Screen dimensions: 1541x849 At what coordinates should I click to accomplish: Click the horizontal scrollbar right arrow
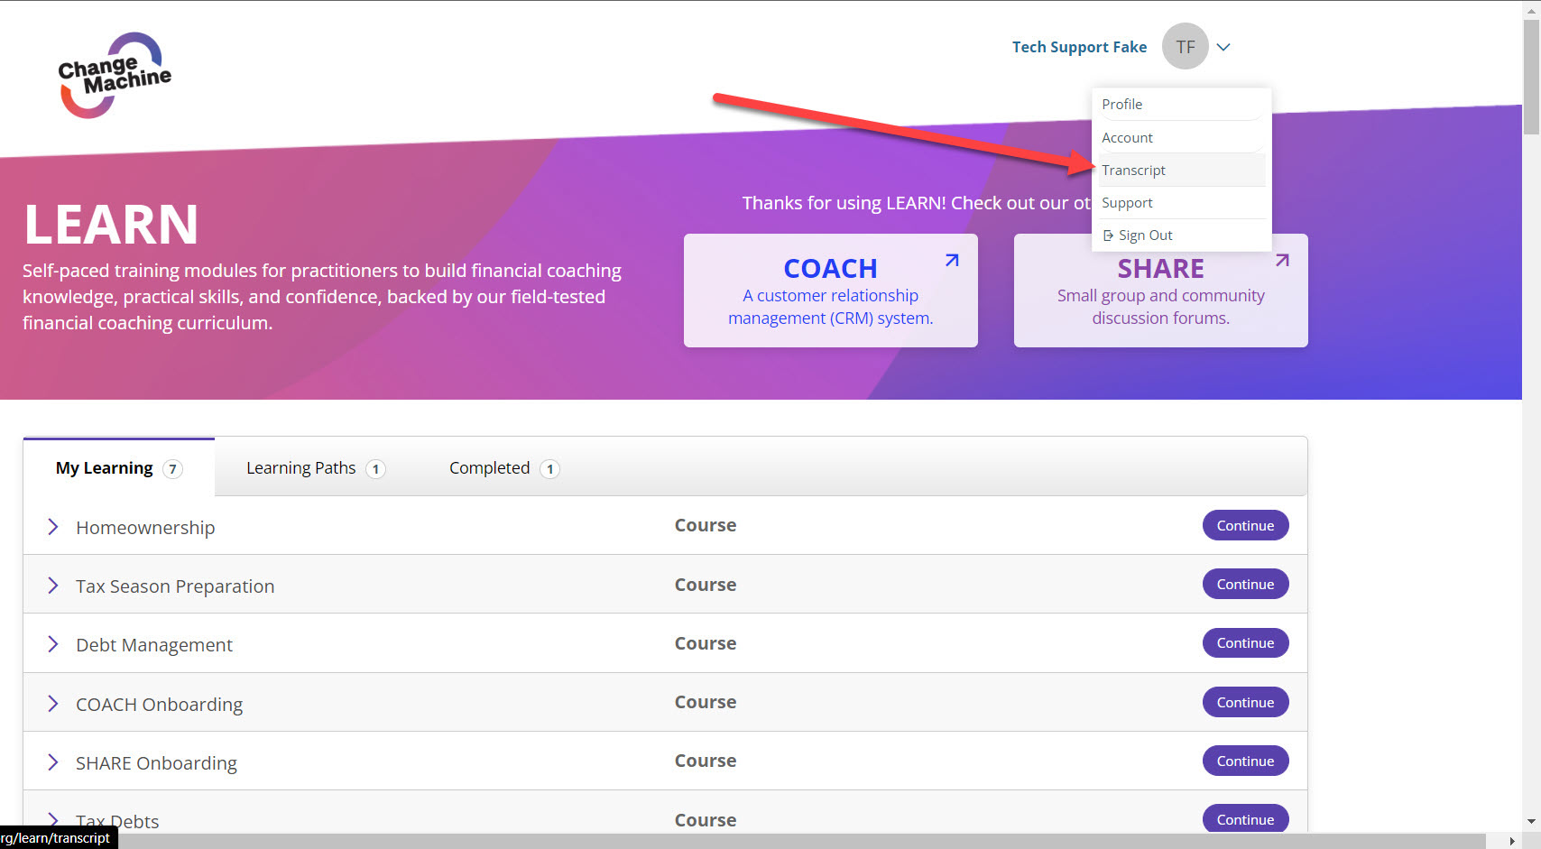(1512, 841)
